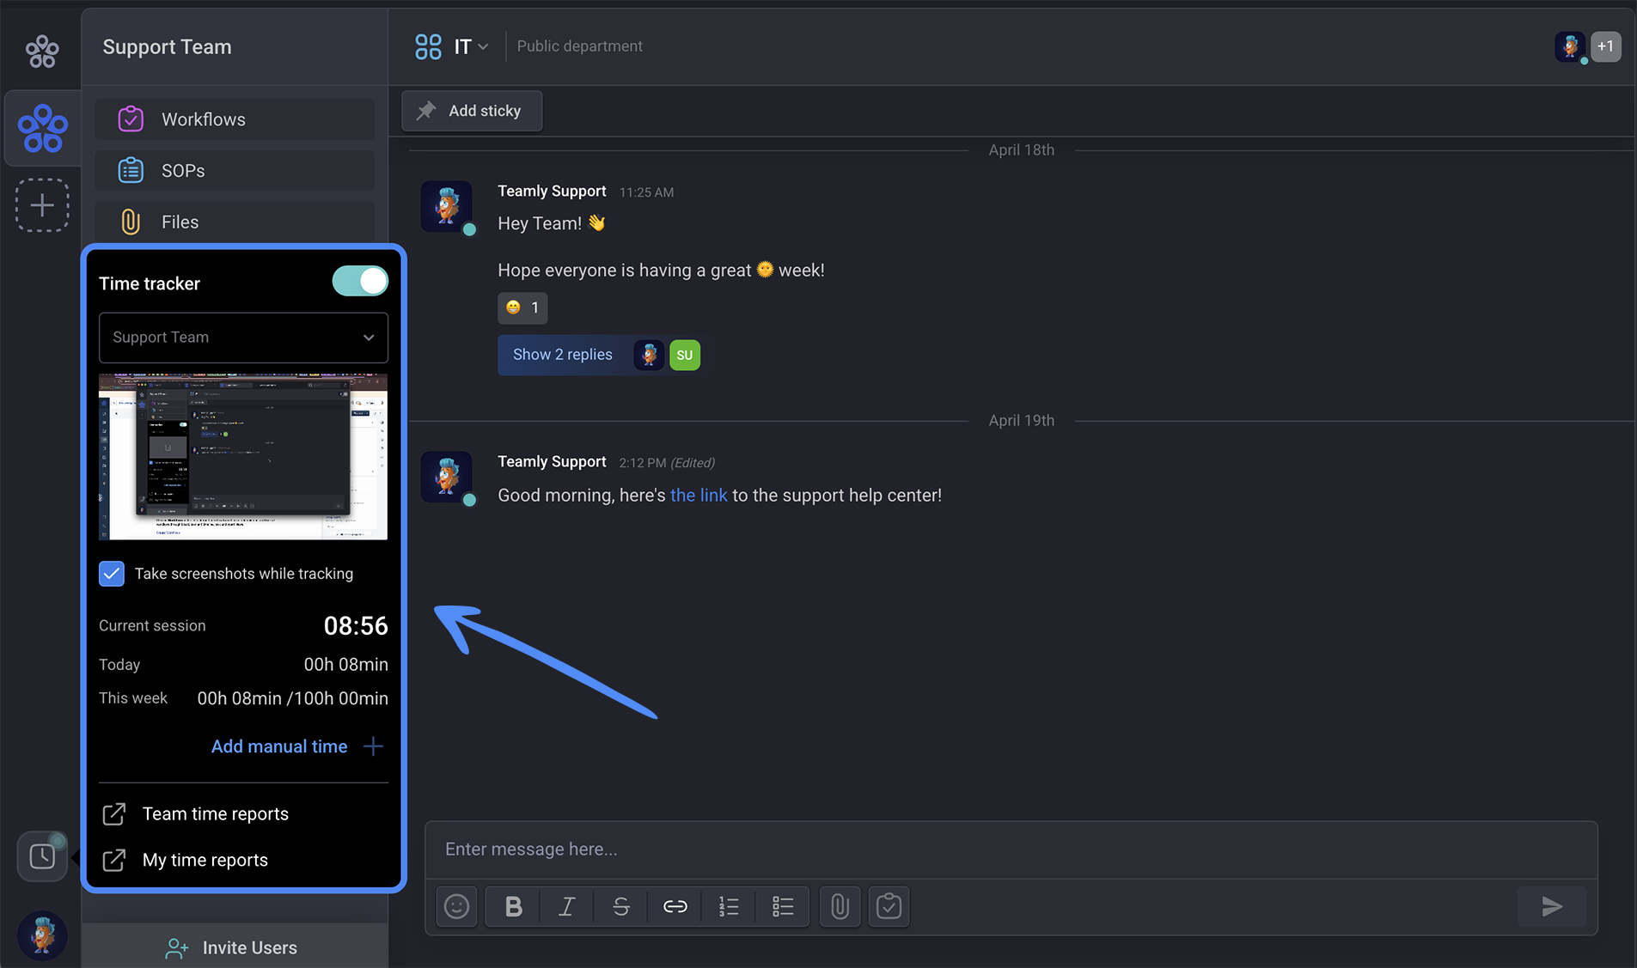Expand the IT department dropdown
This screenshot has width=1637, height=968.
coord(483,46)
